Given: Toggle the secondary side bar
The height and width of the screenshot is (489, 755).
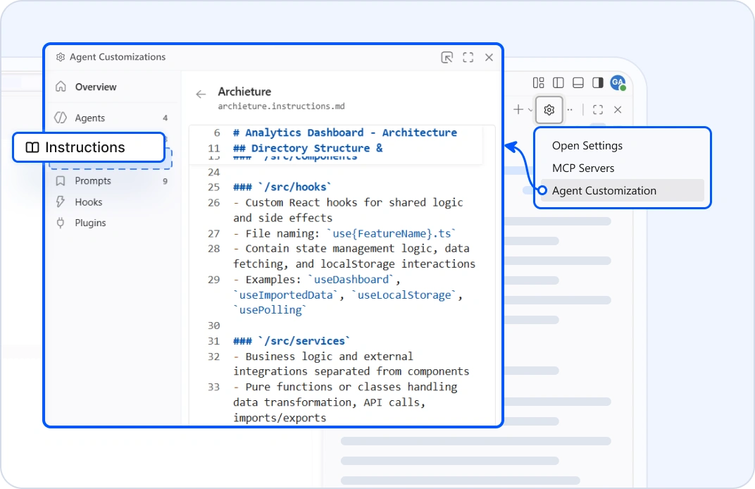Looking at the screenshot, I should tap(598, 83).
